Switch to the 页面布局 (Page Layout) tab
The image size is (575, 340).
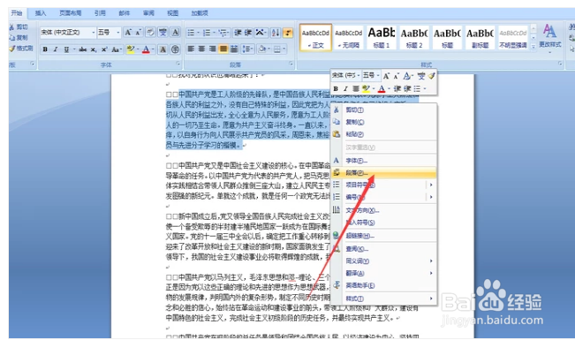tap(71, 13)
